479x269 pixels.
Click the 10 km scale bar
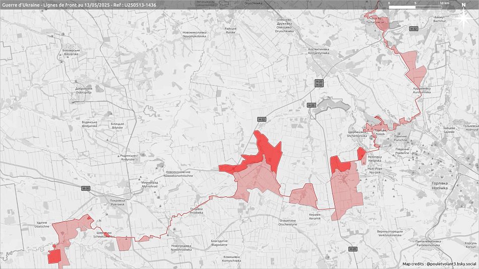pyautogui.click(x=416, y=7)
